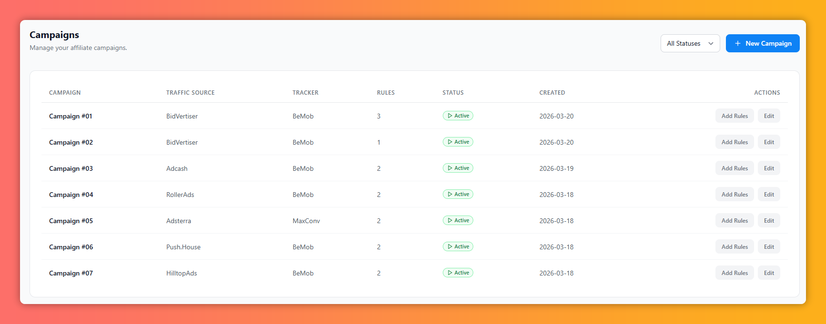Click the HilltopAds traffic source cell
The height and width of the screenshot is (324, 826).
point(182,273)
